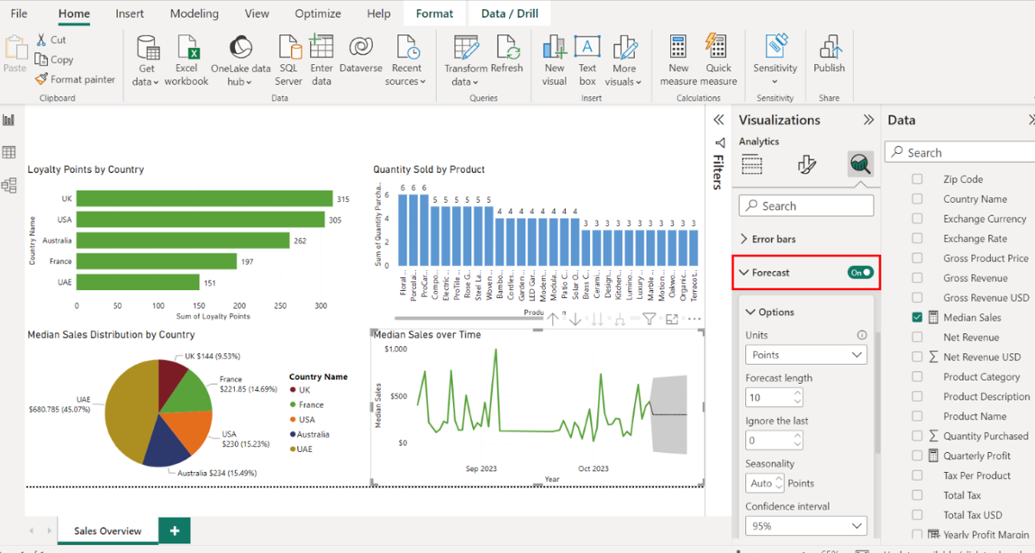Add a new page with plus button
This screenshot has height=553, width=1035.
[175, 530]
